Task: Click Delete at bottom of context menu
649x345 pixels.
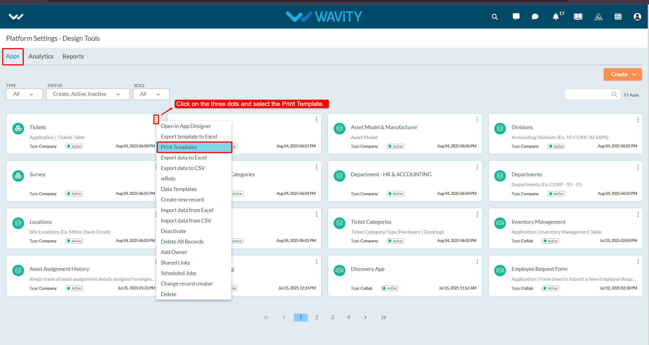Action: pyautogui.click(x=194, y=294)
